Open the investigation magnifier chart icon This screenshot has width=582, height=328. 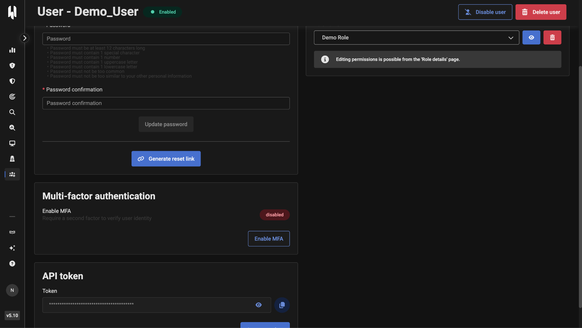coord(12,128)
